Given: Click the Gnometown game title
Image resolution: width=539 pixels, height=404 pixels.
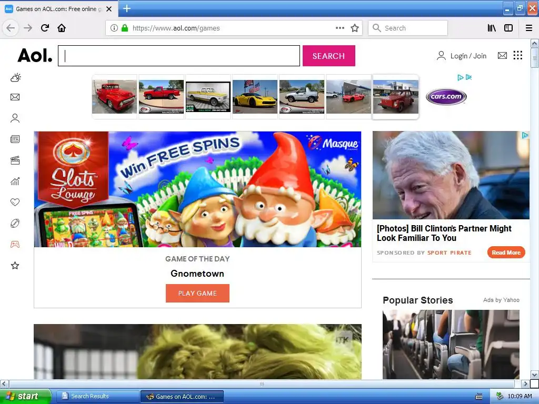Looking at the screenshot, I should point(197,274).
